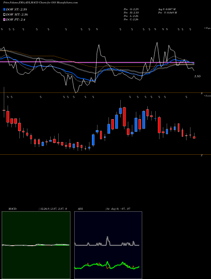Click the 'Avg V: 0.007 M' volume text
The width and height of the screenshot is (211, 279).
tap(167, 9)
